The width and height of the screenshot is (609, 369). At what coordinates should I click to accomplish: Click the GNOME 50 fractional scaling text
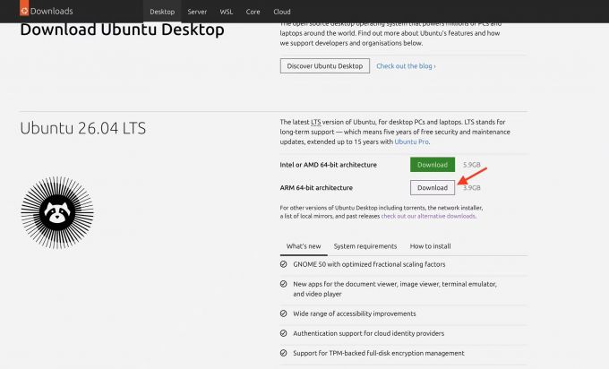pos(369,264)
